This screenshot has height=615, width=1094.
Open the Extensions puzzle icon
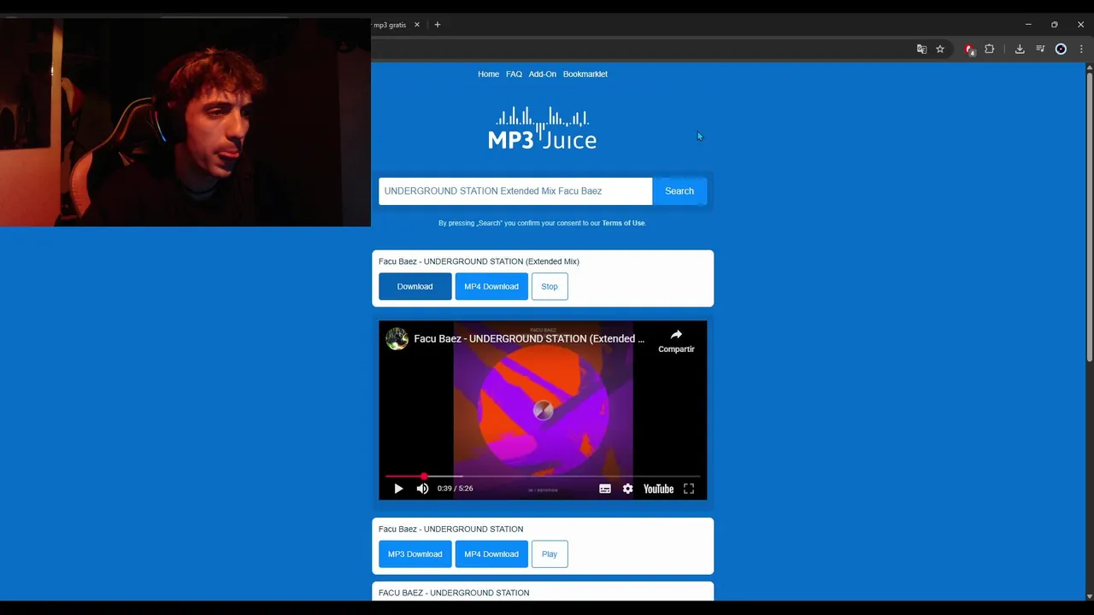click(990, 50)
